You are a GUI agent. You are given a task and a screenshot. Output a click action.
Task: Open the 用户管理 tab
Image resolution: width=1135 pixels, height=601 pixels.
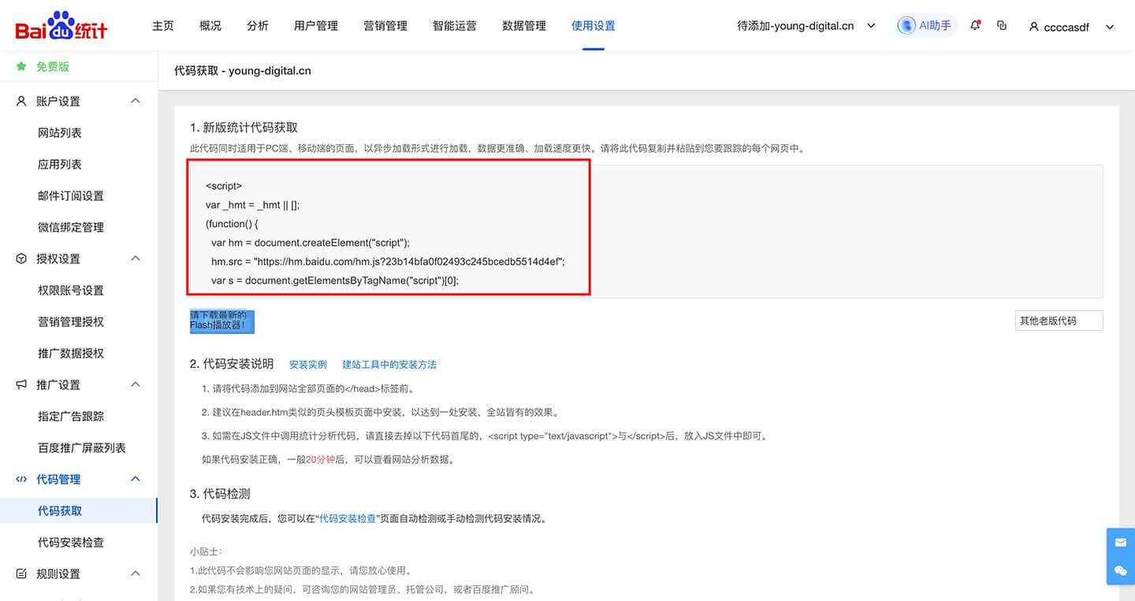click(x=316, y=26)
